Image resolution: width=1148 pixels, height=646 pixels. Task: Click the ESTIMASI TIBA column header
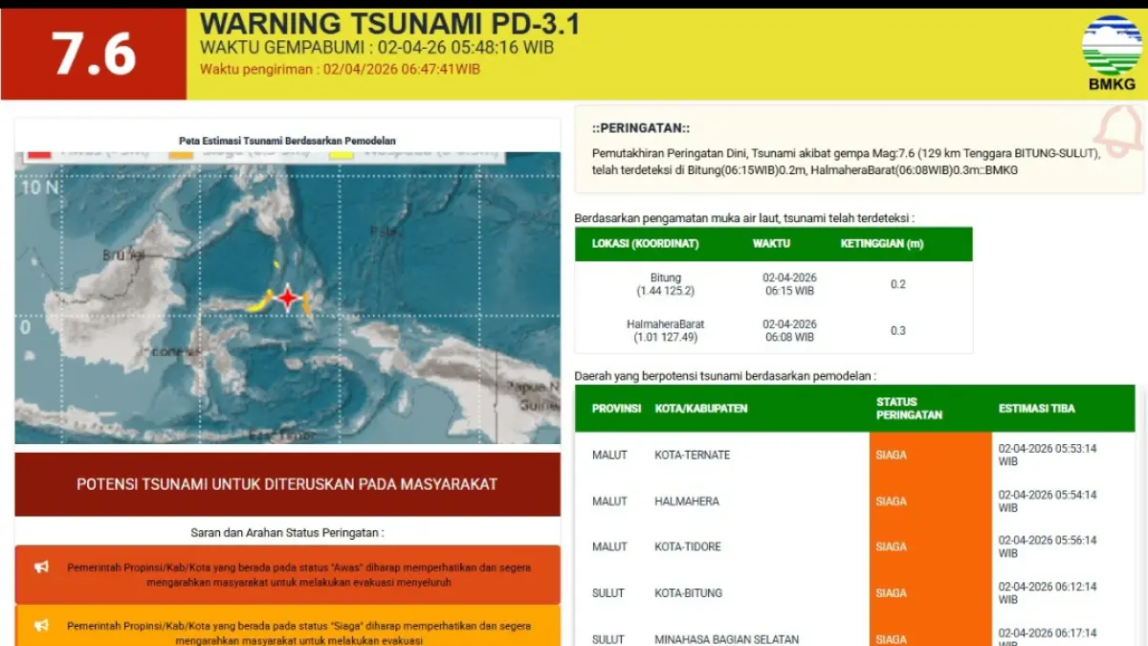[1037, 409]
